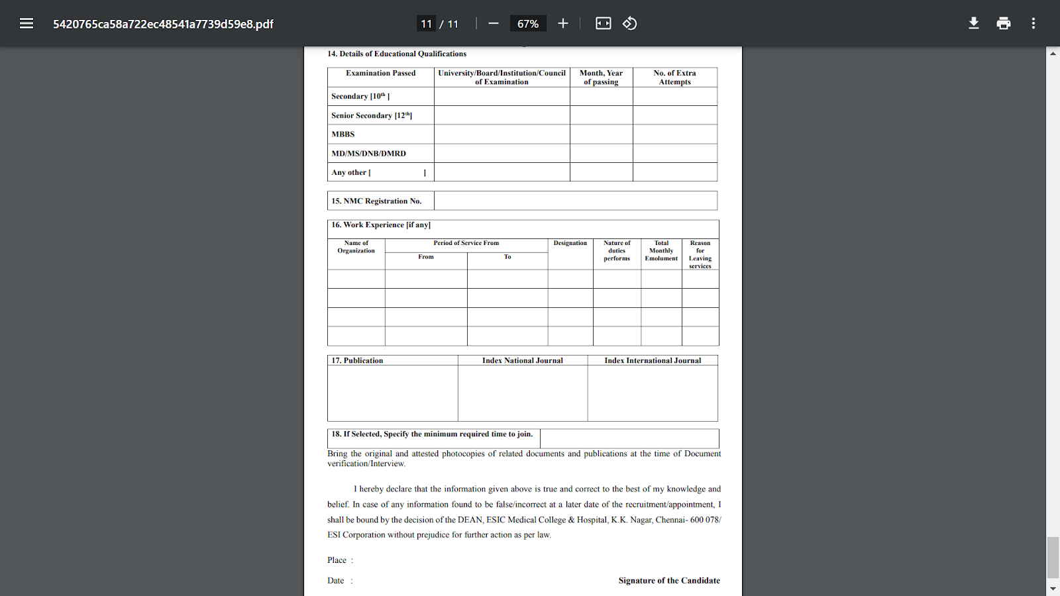Screen dimensions: 1060x596
Task: Click '14. Details of Educational Qualifications' heading
Action: pos(397,54)
